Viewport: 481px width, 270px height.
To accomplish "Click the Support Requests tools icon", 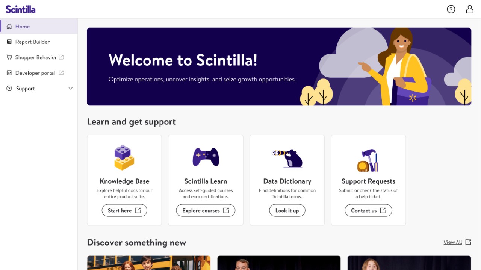I will click(368, 160).
